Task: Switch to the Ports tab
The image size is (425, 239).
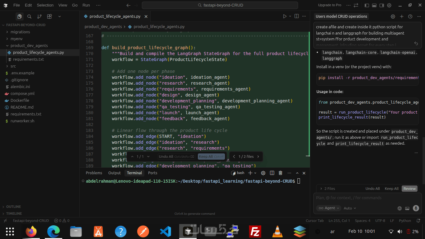Action: [x=153, y=173]
